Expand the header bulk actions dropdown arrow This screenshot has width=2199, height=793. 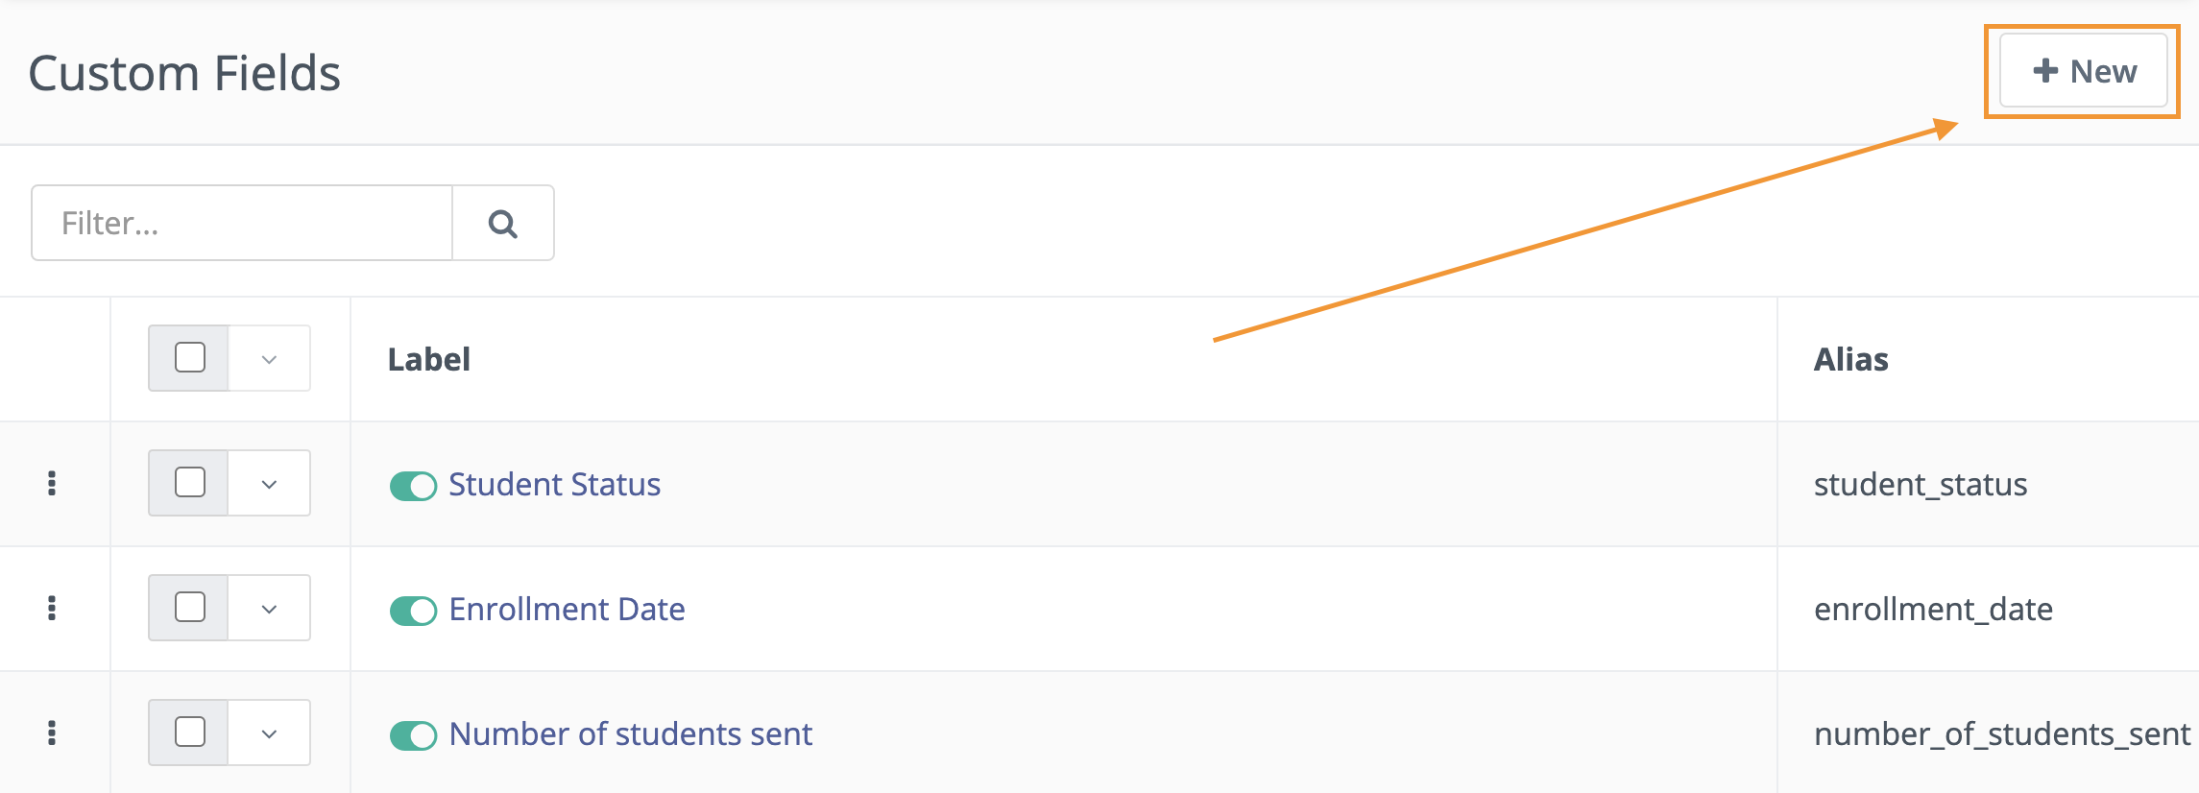click(269, 359)
